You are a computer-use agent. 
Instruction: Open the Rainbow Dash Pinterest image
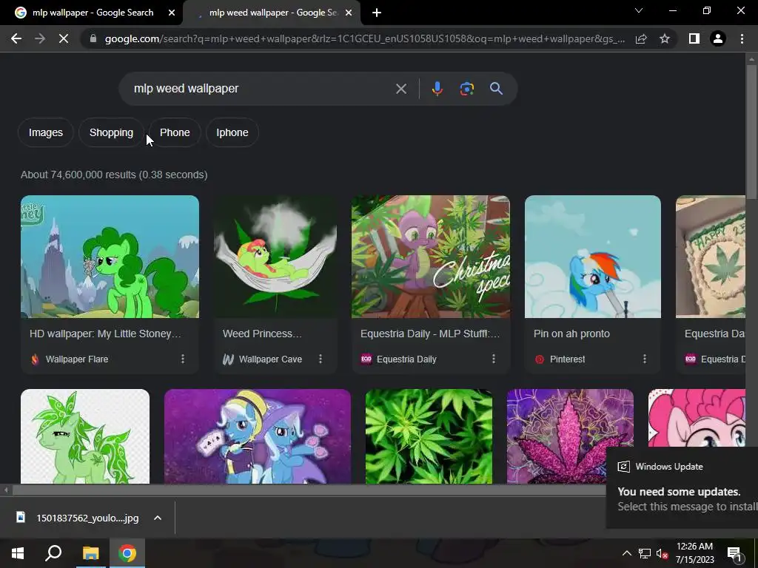[593, 257]
